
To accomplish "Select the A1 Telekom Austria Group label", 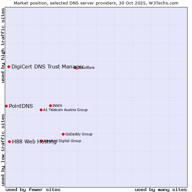I will [65, 110].
